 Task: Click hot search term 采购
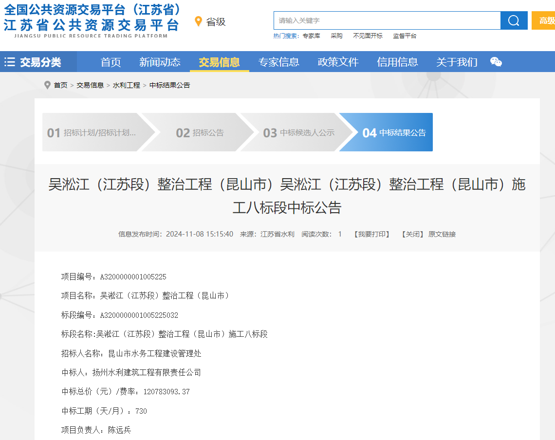click(x=336, y=36)
